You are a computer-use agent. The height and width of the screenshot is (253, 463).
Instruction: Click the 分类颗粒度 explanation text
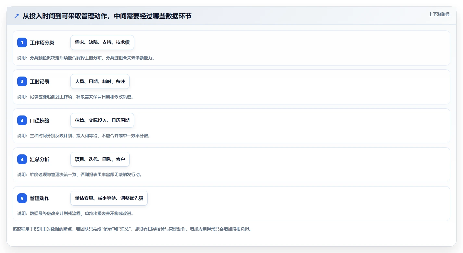tap(86, 58)
